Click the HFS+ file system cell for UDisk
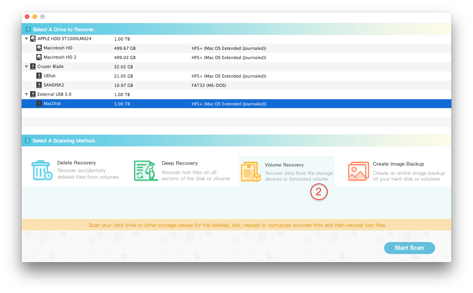The image size is (473, 293). coord(229,76)
